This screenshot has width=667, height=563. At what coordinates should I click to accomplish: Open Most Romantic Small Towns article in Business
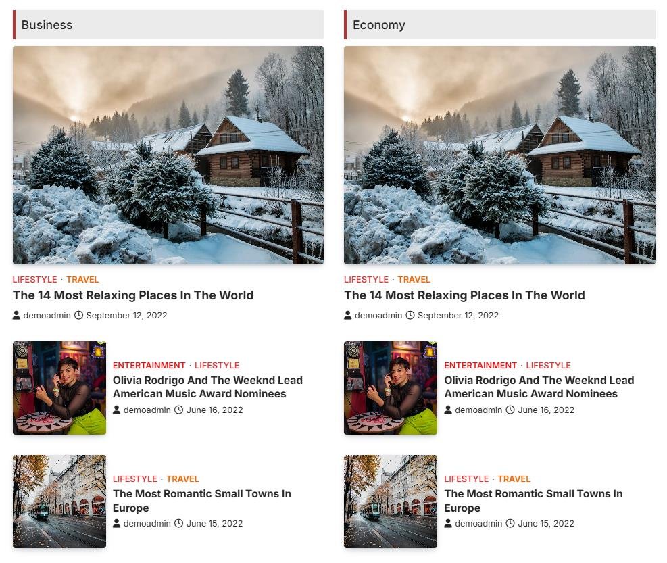[x=202, y=501]
